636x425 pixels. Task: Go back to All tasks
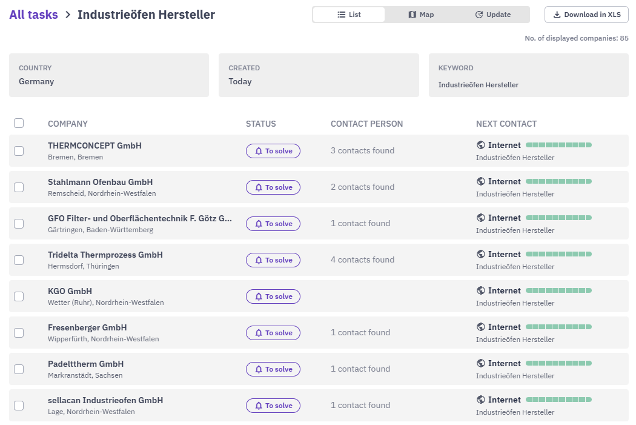pyautogui.click(x=34, y=15)
